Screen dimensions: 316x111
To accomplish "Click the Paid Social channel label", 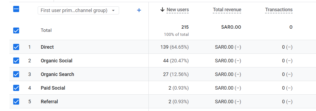I will 53,88.
